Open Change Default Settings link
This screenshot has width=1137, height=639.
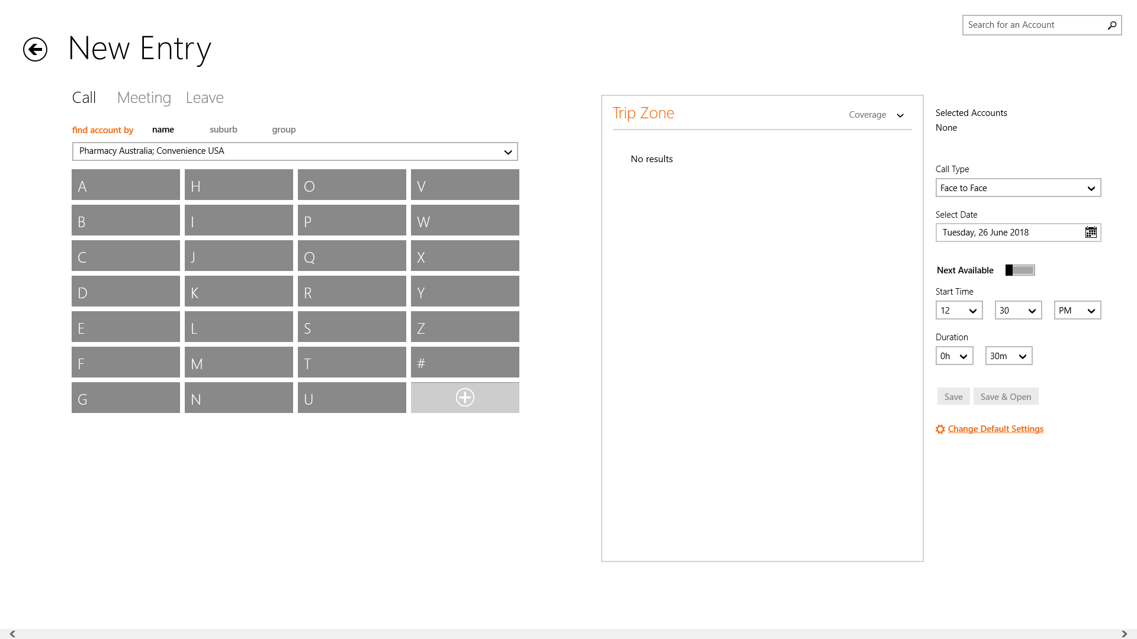(995, 429)
